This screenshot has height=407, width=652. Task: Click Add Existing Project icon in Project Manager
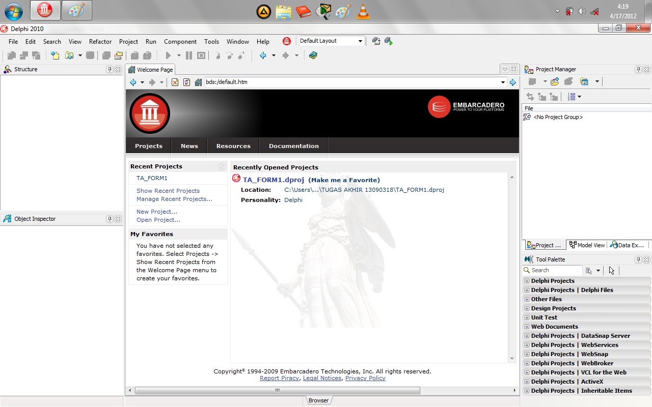click(555, 81)
